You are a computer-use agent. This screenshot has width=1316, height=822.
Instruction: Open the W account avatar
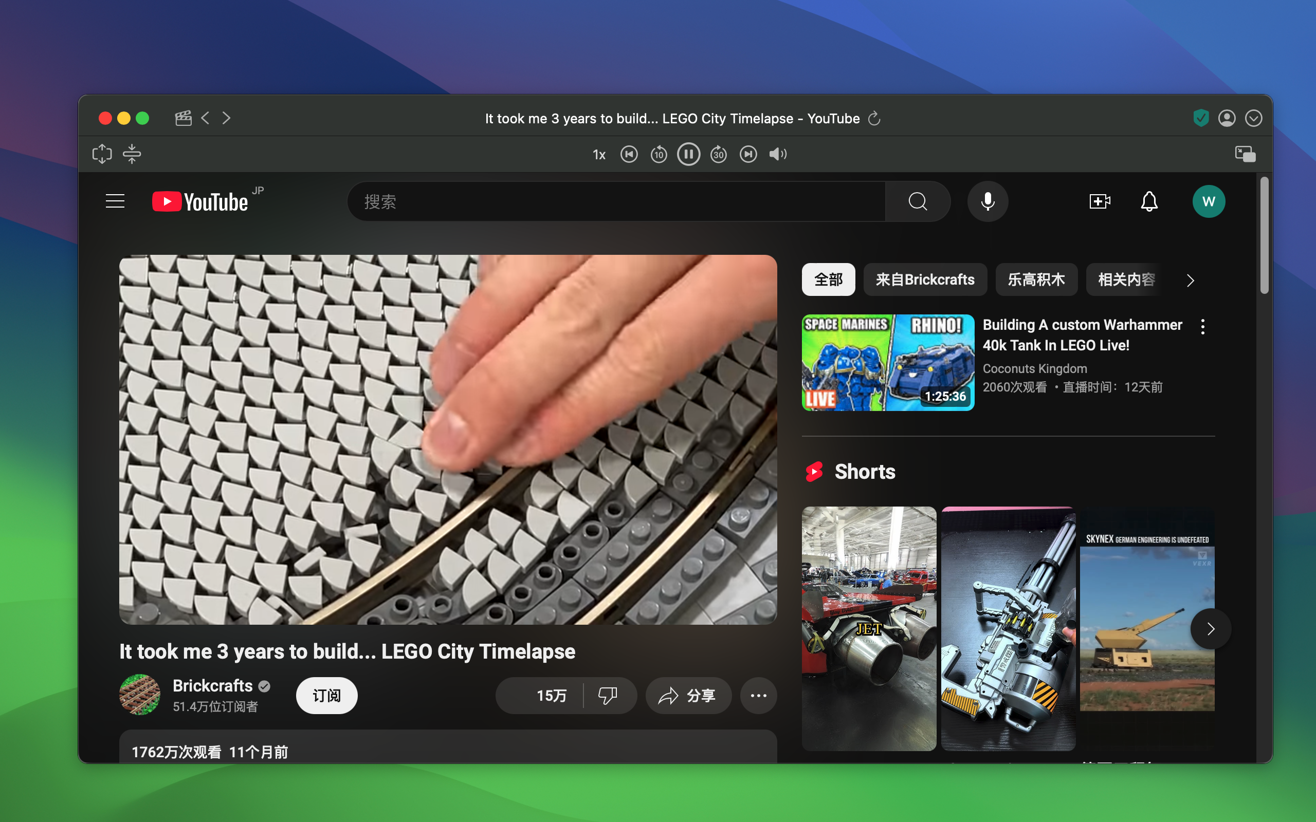pyautogui.click(x=1209, y=202)
